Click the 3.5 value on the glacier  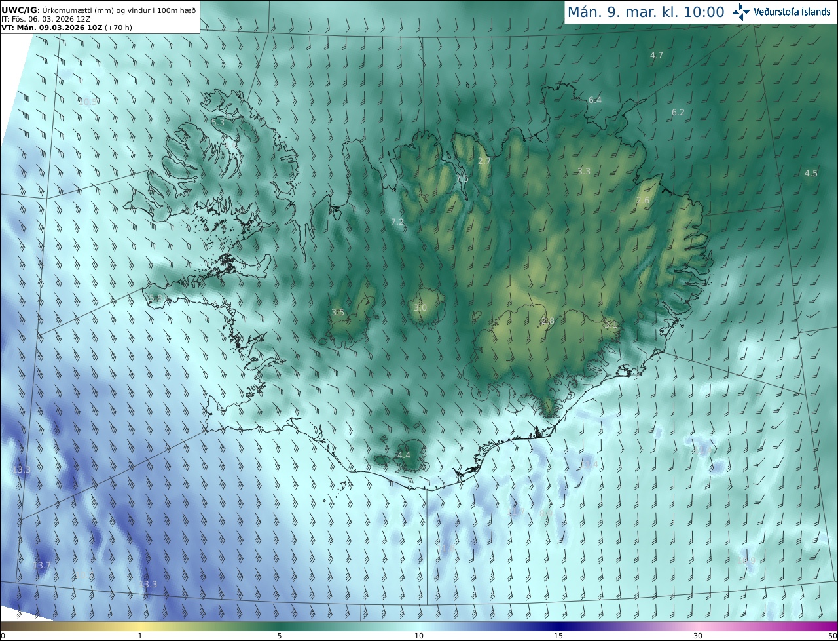(338, 313)
